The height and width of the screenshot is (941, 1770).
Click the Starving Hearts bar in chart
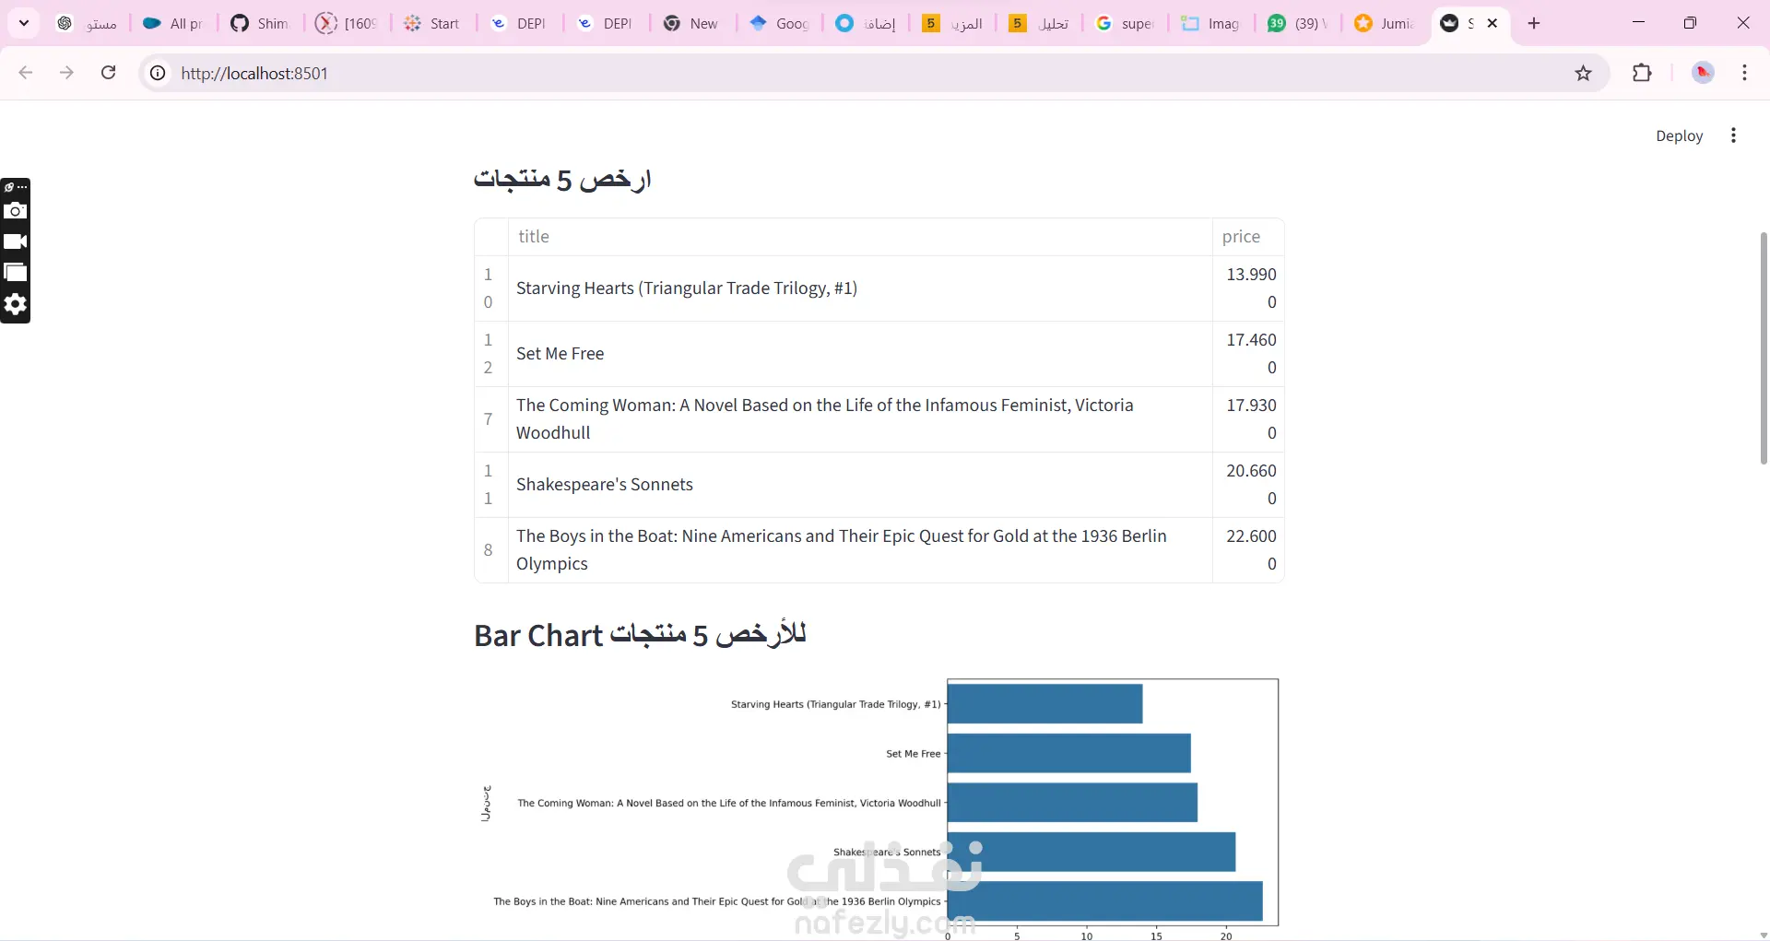[1045, 704]
